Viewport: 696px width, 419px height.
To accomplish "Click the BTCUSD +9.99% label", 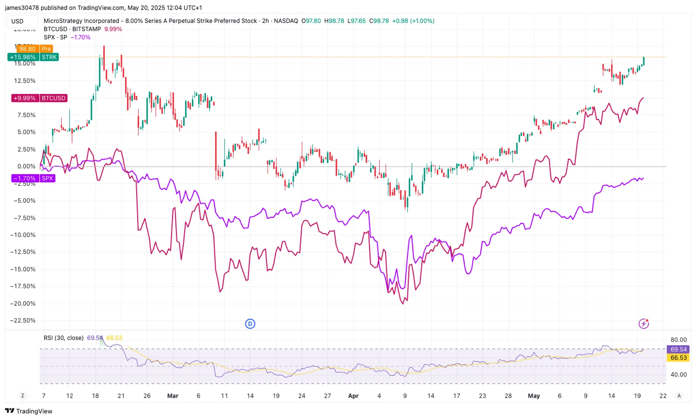I will point(39,98).
